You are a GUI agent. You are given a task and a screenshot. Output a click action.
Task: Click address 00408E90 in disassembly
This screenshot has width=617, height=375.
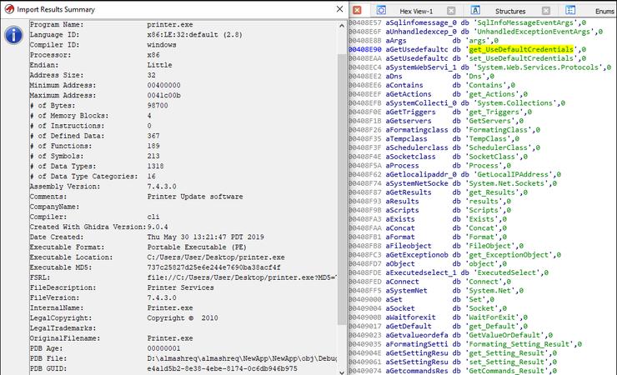click(x=365, y=49)
